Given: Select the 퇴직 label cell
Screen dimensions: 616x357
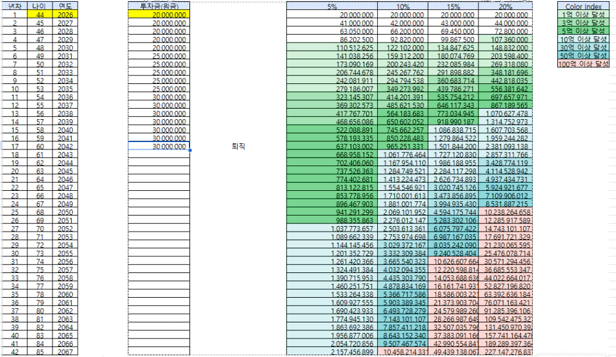Looking at the screenshot, I should pos(238,146).
